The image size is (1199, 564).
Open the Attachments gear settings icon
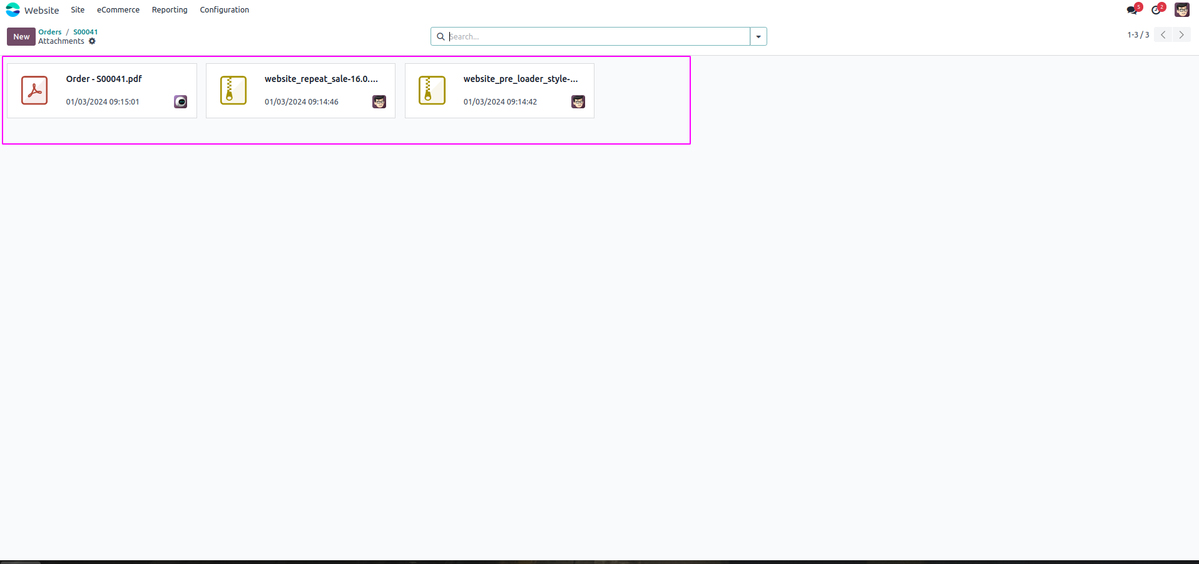tap(92, 41)
